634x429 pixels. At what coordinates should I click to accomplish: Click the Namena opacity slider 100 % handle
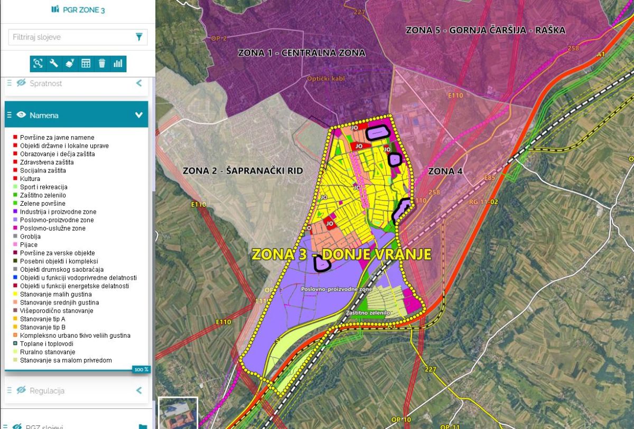141,369
